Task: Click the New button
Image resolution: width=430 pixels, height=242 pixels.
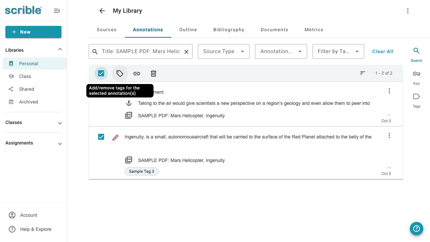Action: [x=33, y=32]
